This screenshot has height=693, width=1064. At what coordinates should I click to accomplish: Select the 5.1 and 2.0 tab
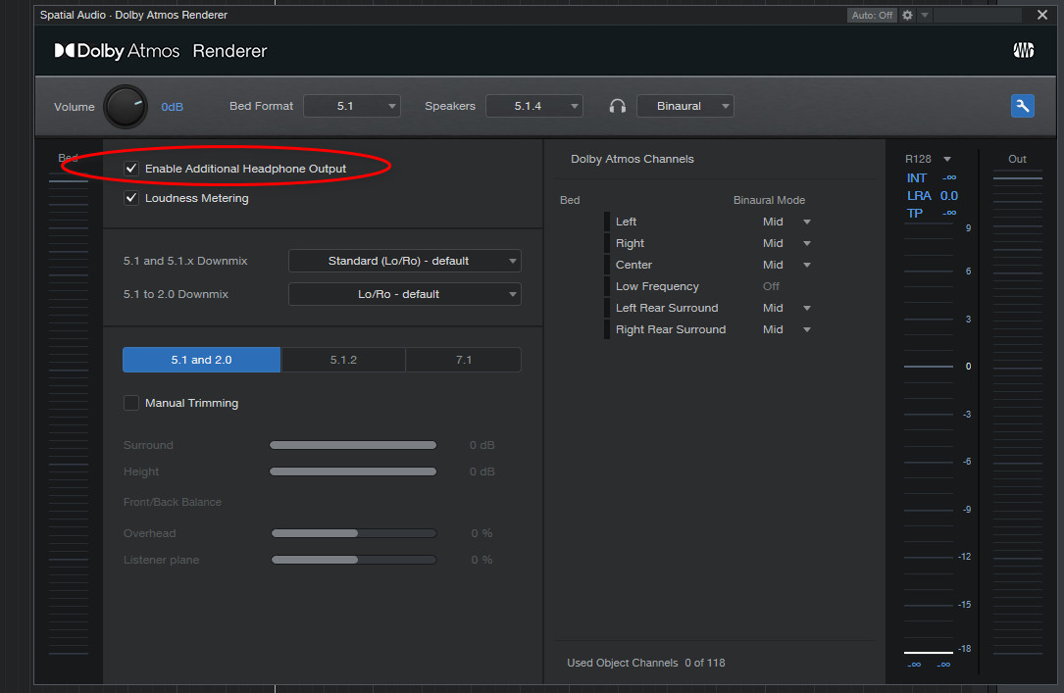tap(202, 360)
